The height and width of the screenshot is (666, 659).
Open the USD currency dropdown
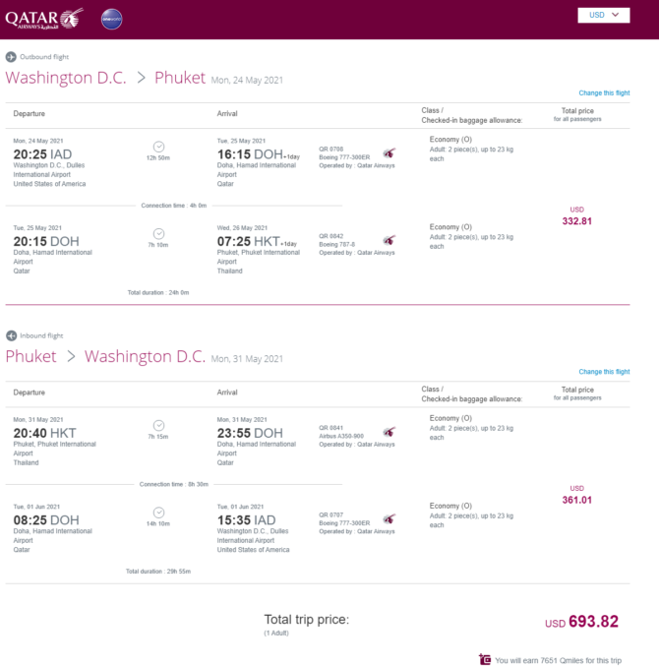603,16
